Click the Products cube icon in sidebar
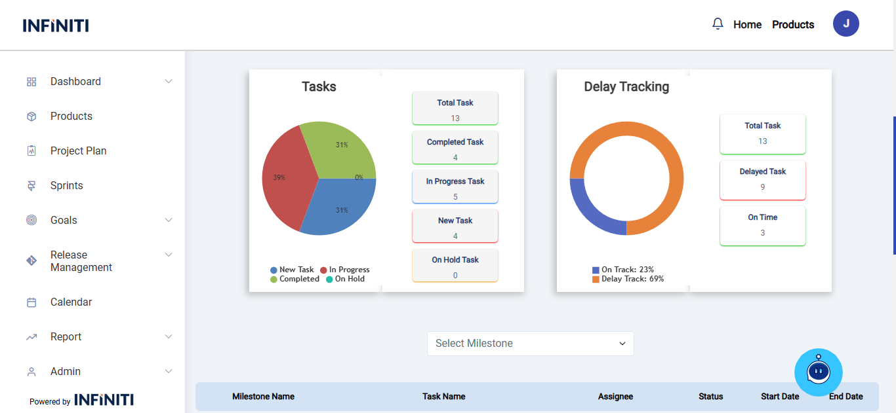The height and width of the screenshot is (413, 896). click(x=31, y=117)
